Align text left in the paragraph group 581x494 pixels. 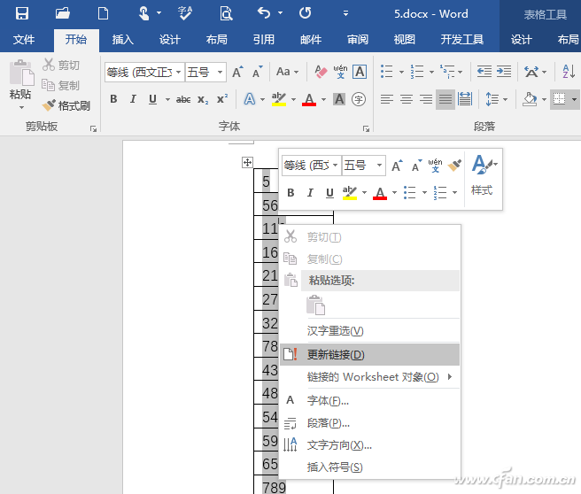coord(386,99)
